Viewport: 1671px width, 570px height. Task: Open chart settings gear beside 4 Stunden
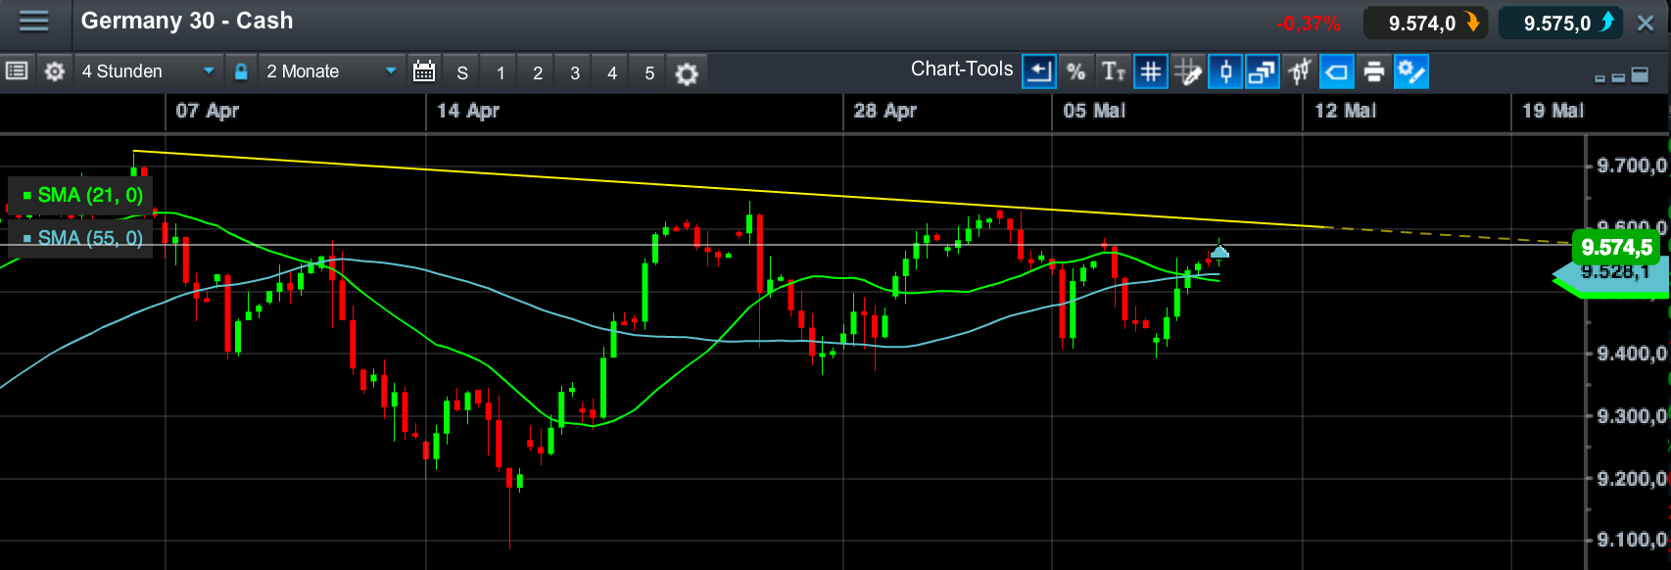(x=55, y=71)
